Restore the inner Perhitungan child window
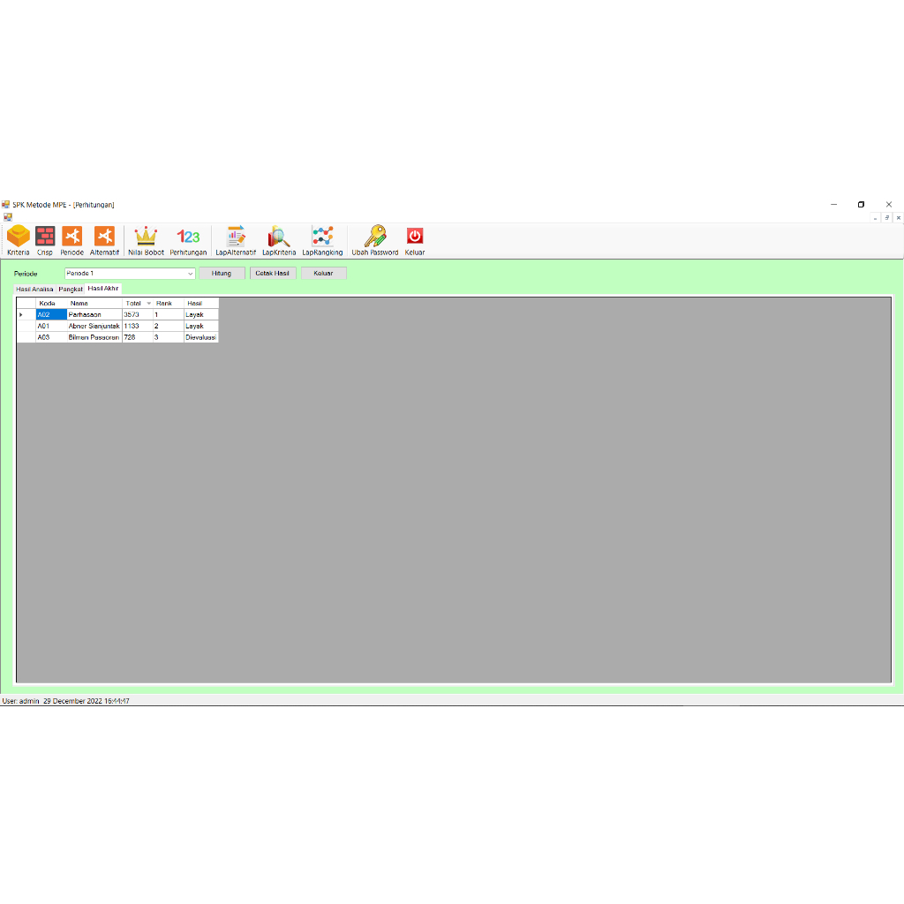The image size is (904, 904). pos(886,218)
